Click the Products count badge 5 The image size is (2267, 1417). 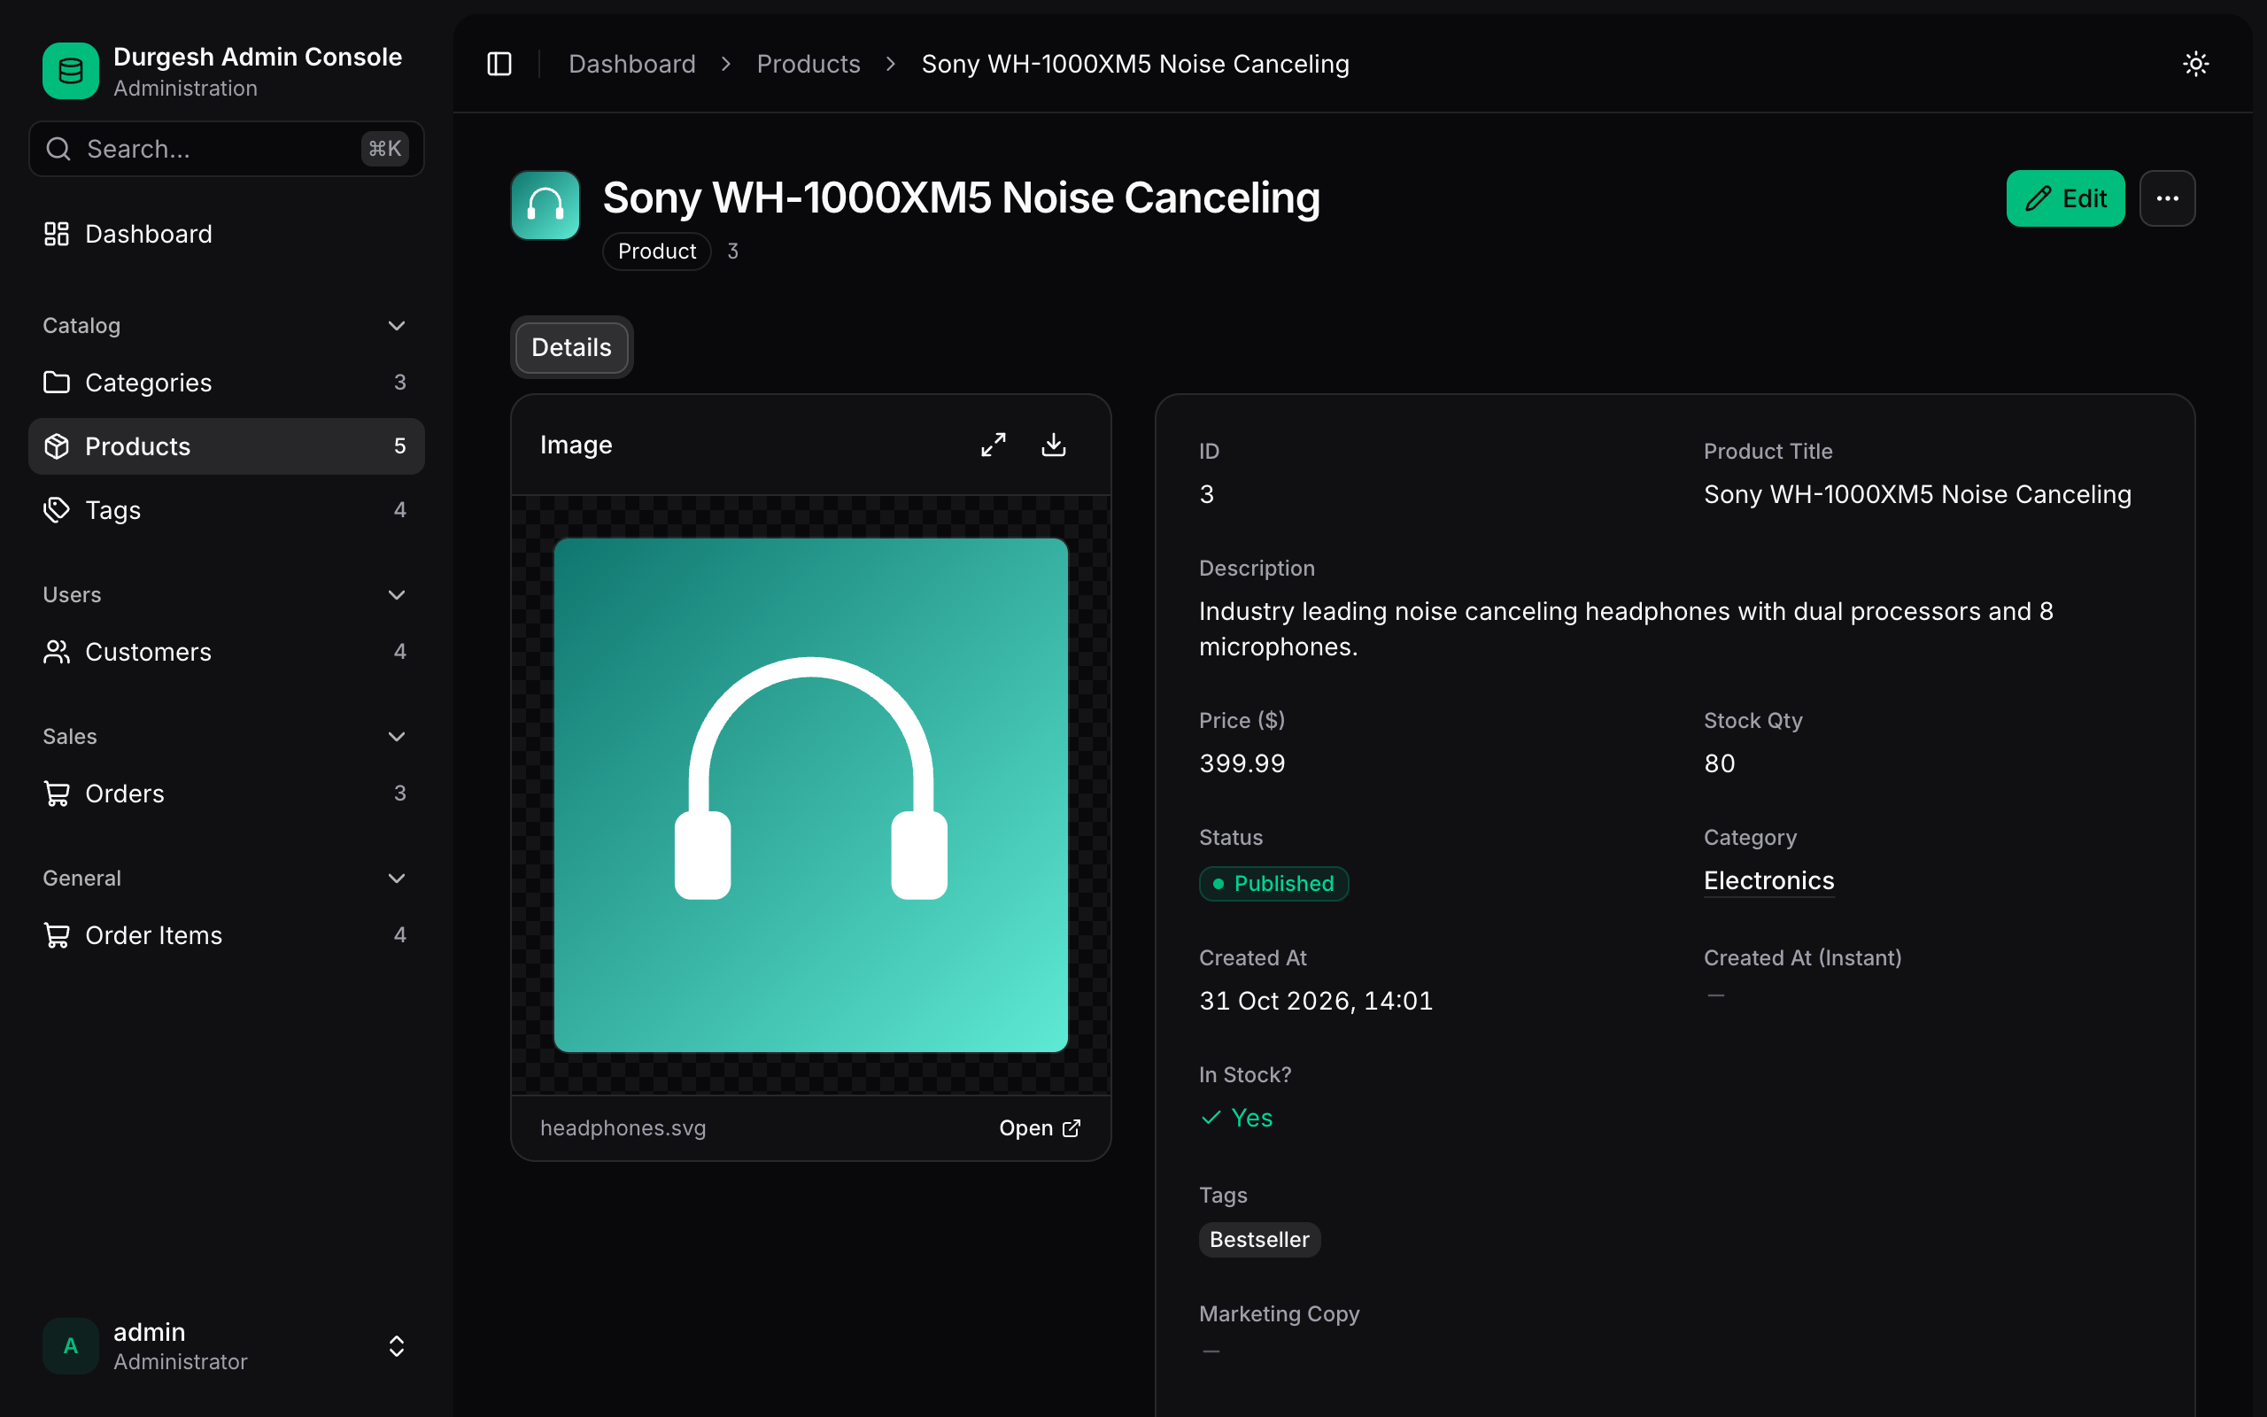point(400,446)
